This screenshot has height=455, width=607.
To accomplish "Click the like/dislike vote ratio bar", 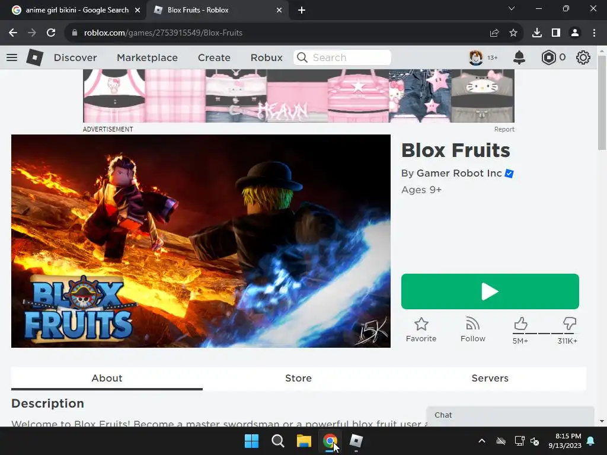I will coord(545,333).
